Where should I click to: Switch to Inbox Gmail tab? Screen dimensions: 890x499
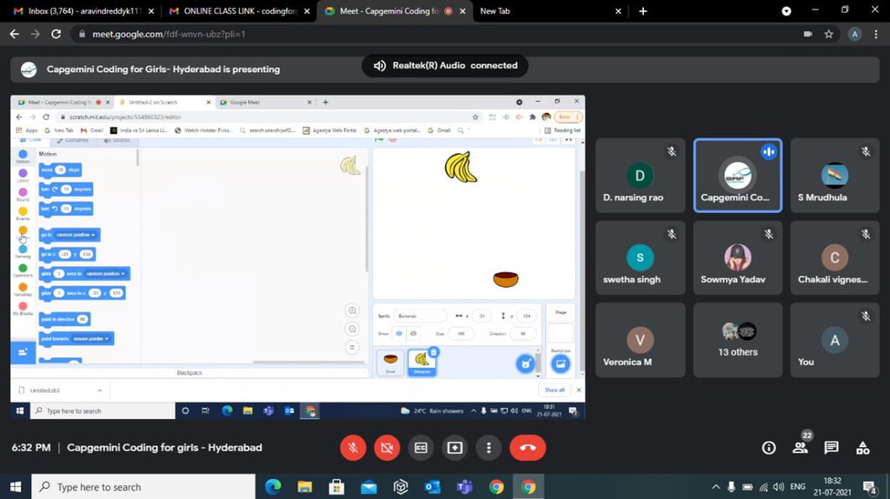point(83,10)
